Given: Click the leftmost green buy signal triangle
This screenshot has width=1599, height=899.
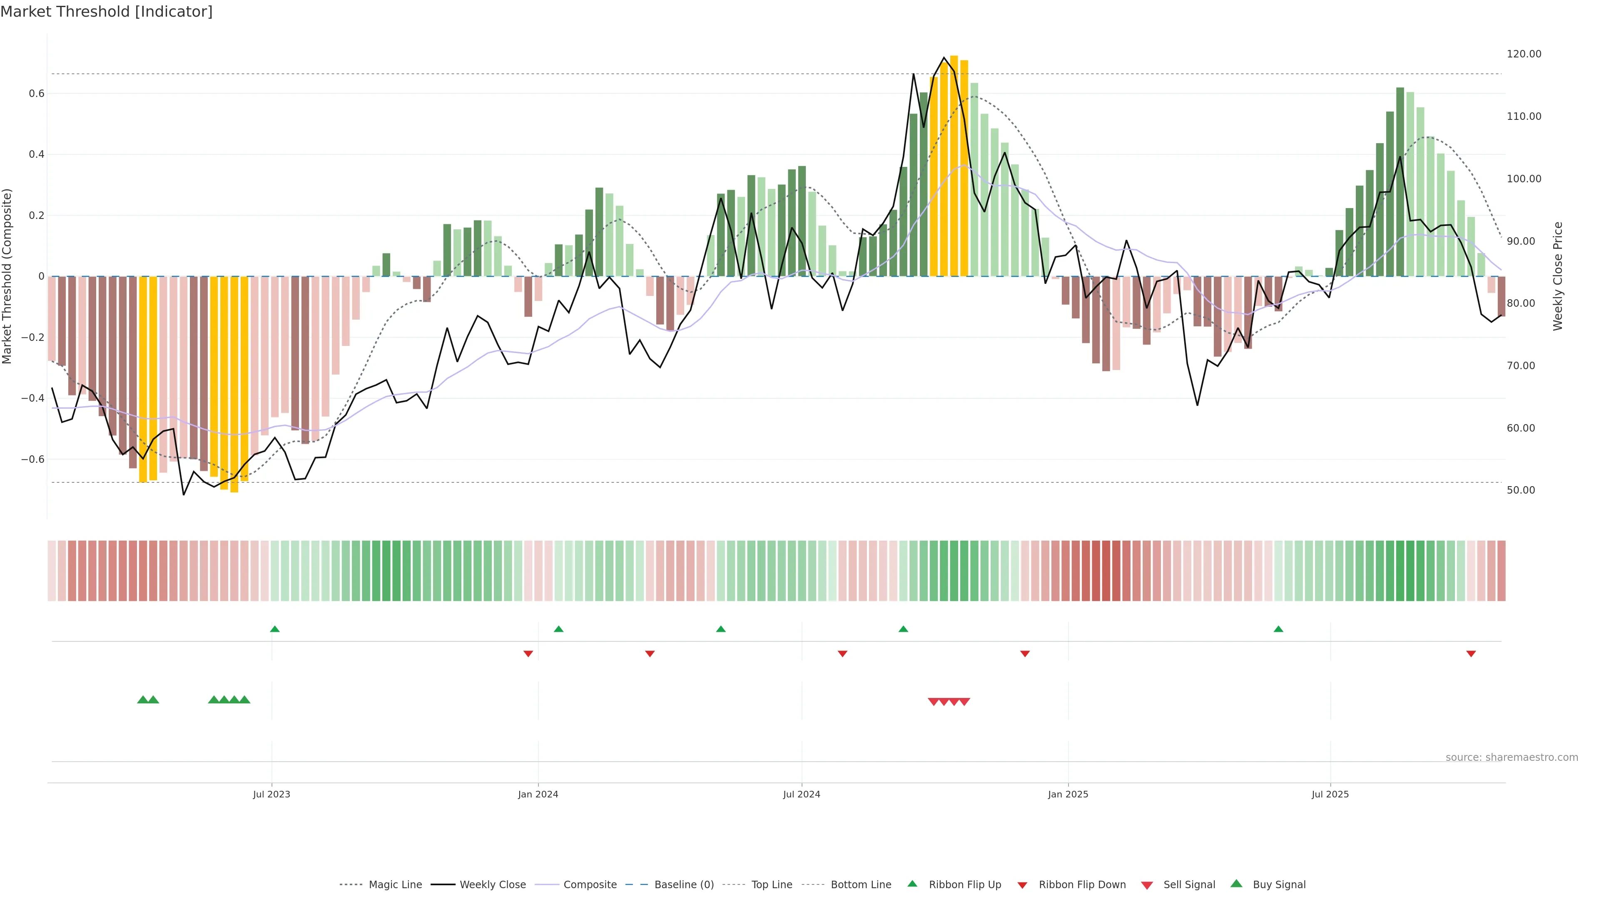Looking at the screenshot, I should [x=143, y=700].
